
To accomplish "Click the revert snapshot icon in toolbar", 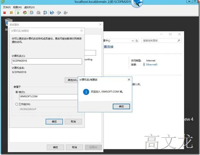I will pos(38,12).
